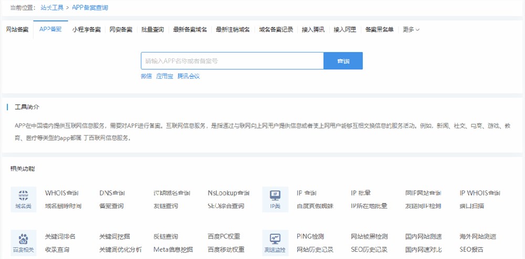Open the WHOIS查询 tool link
Image resolution: width=525 pixels, height=259 pixels.
pyautogui.click(x=63, y=193)
